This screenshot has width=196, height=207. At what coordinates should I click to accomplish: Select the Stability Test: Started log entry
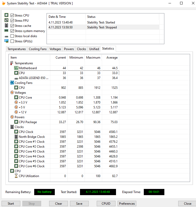(x=103, y=22)
